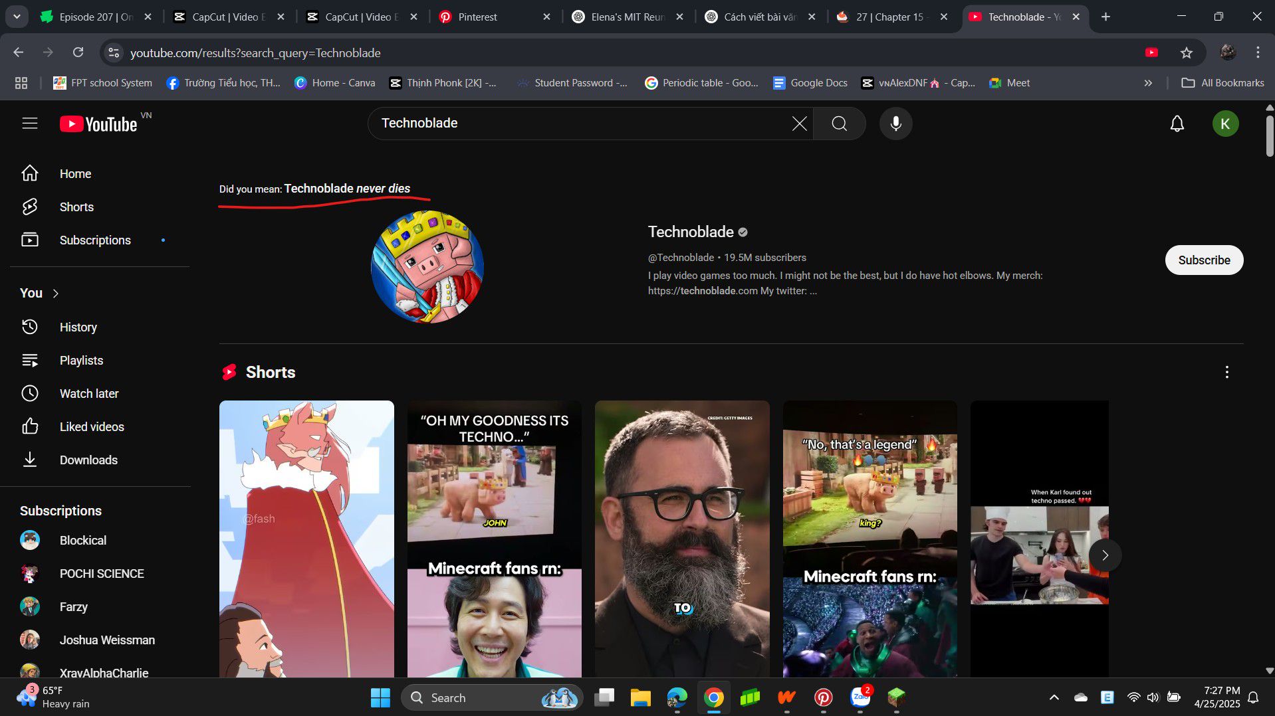1275x716 pixels.
Task: Click the site information icon in address bar
Action: coord(114,52)
